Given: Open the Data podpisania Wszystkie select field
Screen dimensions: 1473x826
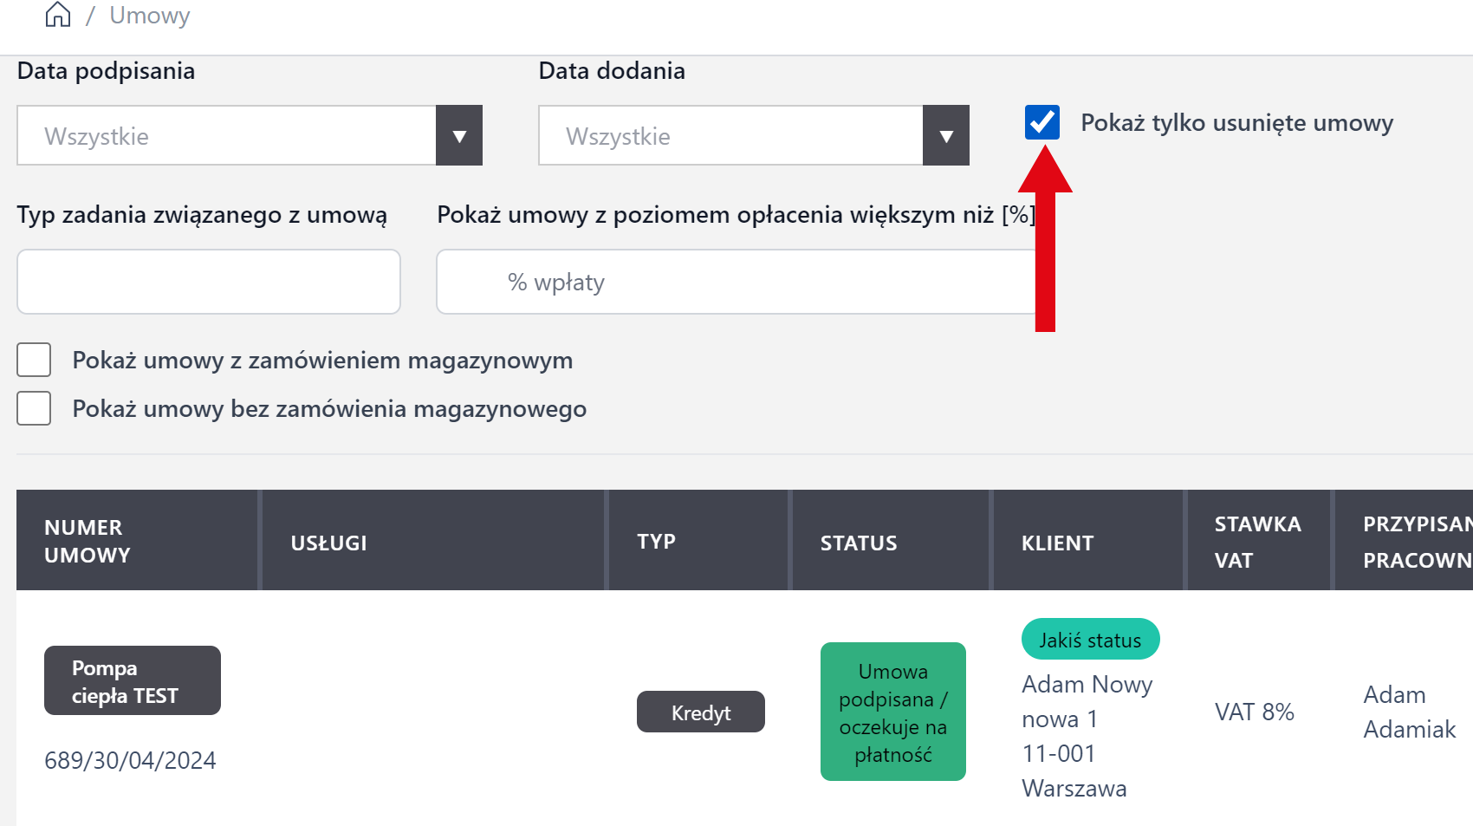Looking at the screenshot, I should click(226, 136).
